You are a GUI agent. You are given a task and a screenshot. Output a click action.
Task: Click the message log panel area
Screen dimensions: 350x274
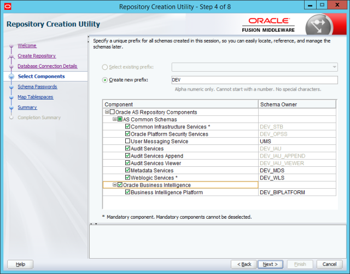click(218, 242)
